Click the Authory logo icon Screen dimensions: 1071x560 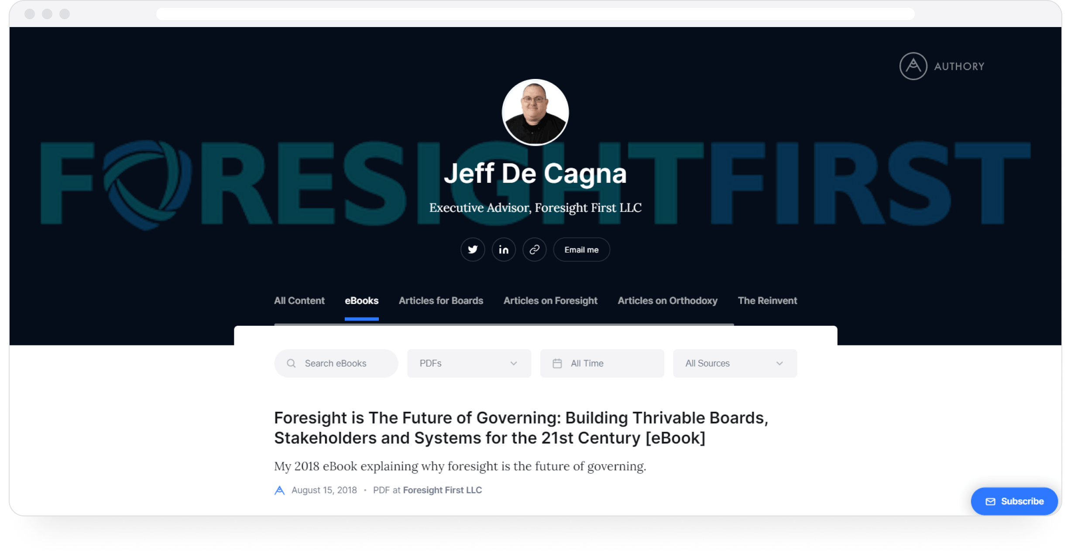(914, 66)
